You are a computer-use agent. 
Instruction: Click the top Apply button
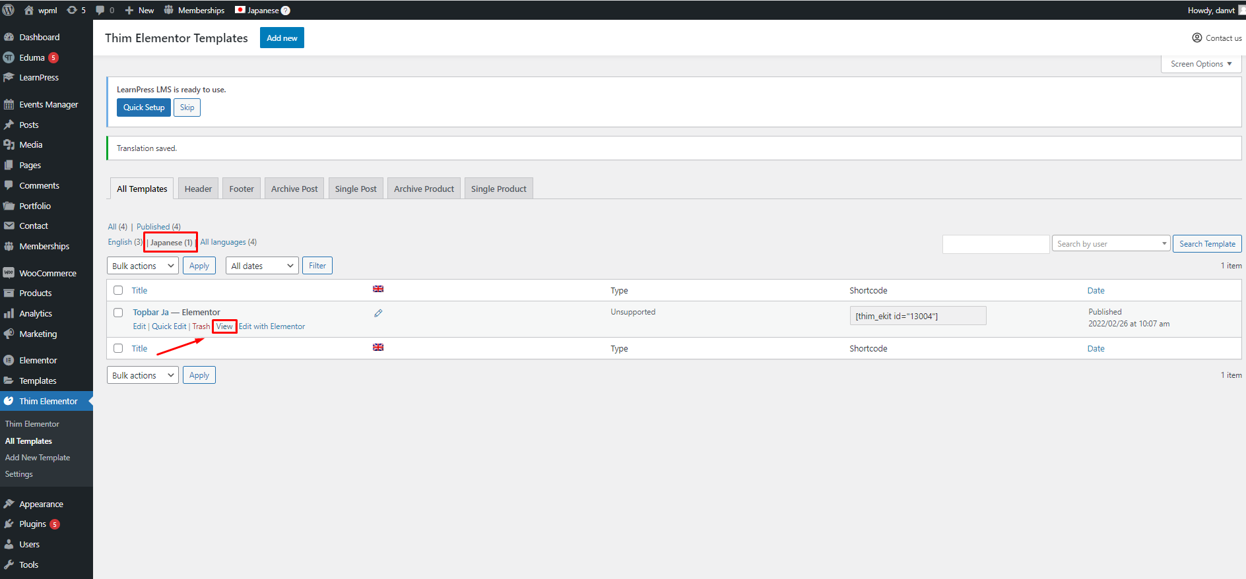[199, 266]
